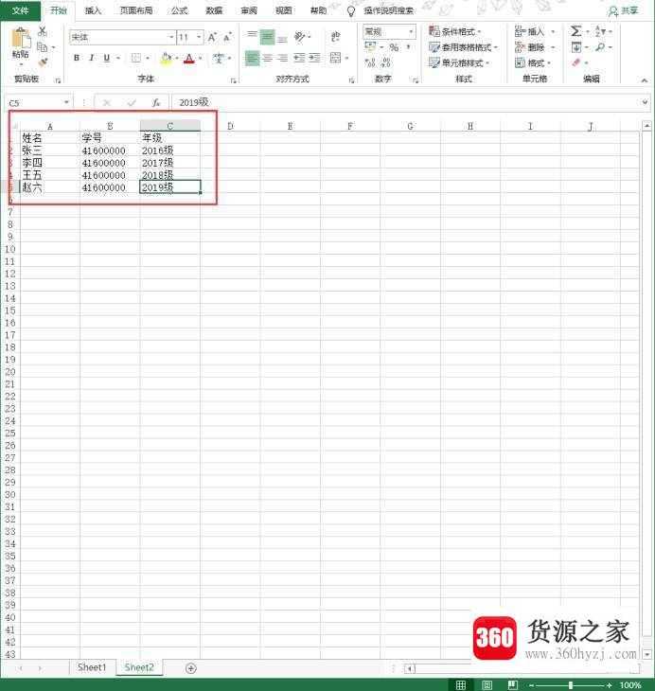Toggle center text alignment
The width and height of the screenshot is (655, 691).
[268, 58]
